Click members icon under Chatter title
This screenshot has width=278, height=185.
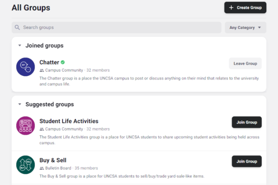point(42,70)
